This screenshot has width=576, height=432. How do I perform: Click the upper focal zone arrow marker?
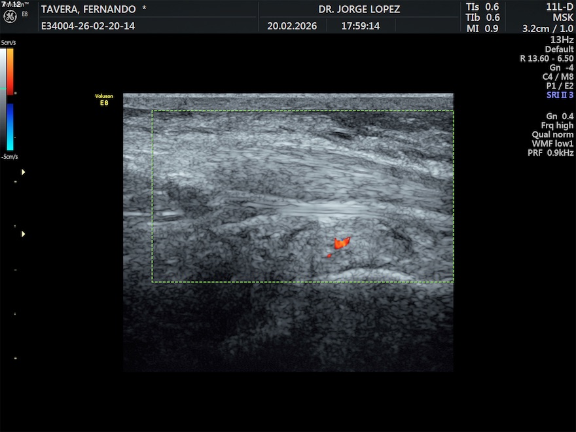pyautogui.click(x=24, y=172)
